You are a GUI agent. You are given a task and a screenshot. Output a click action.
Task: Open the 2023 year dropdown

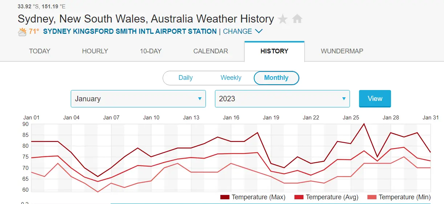tap(282, 99)
